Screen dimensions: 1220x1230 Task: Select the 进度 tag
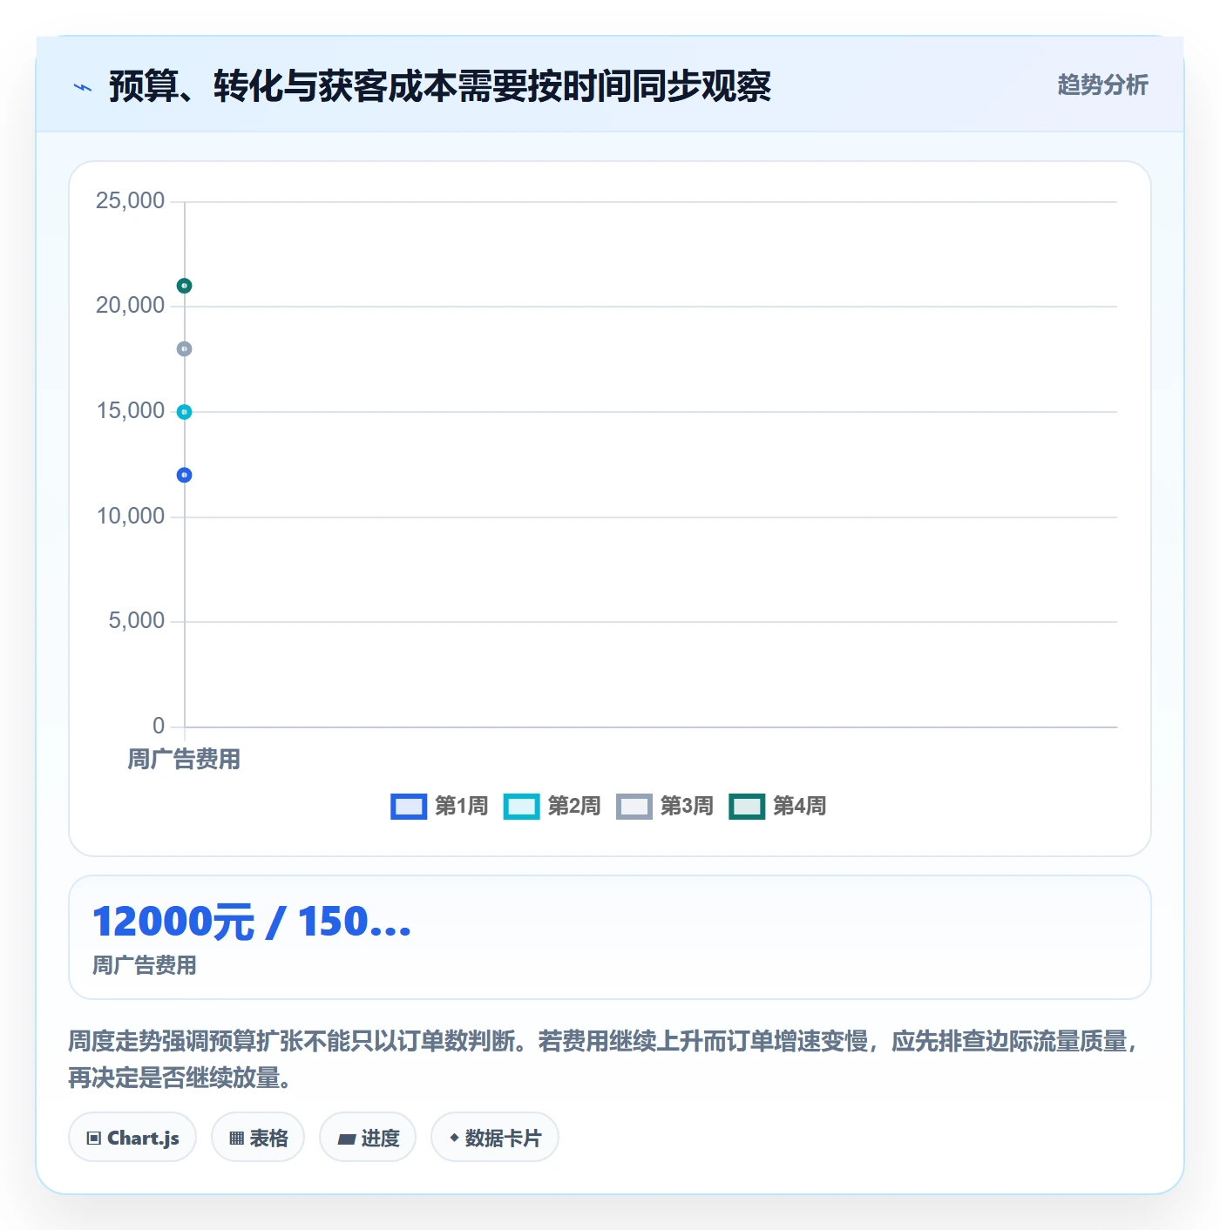tap(368, 1138)
